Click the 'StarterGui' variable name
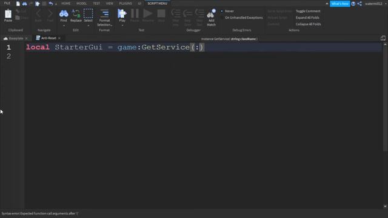388x218 pixels. point(78,47)
